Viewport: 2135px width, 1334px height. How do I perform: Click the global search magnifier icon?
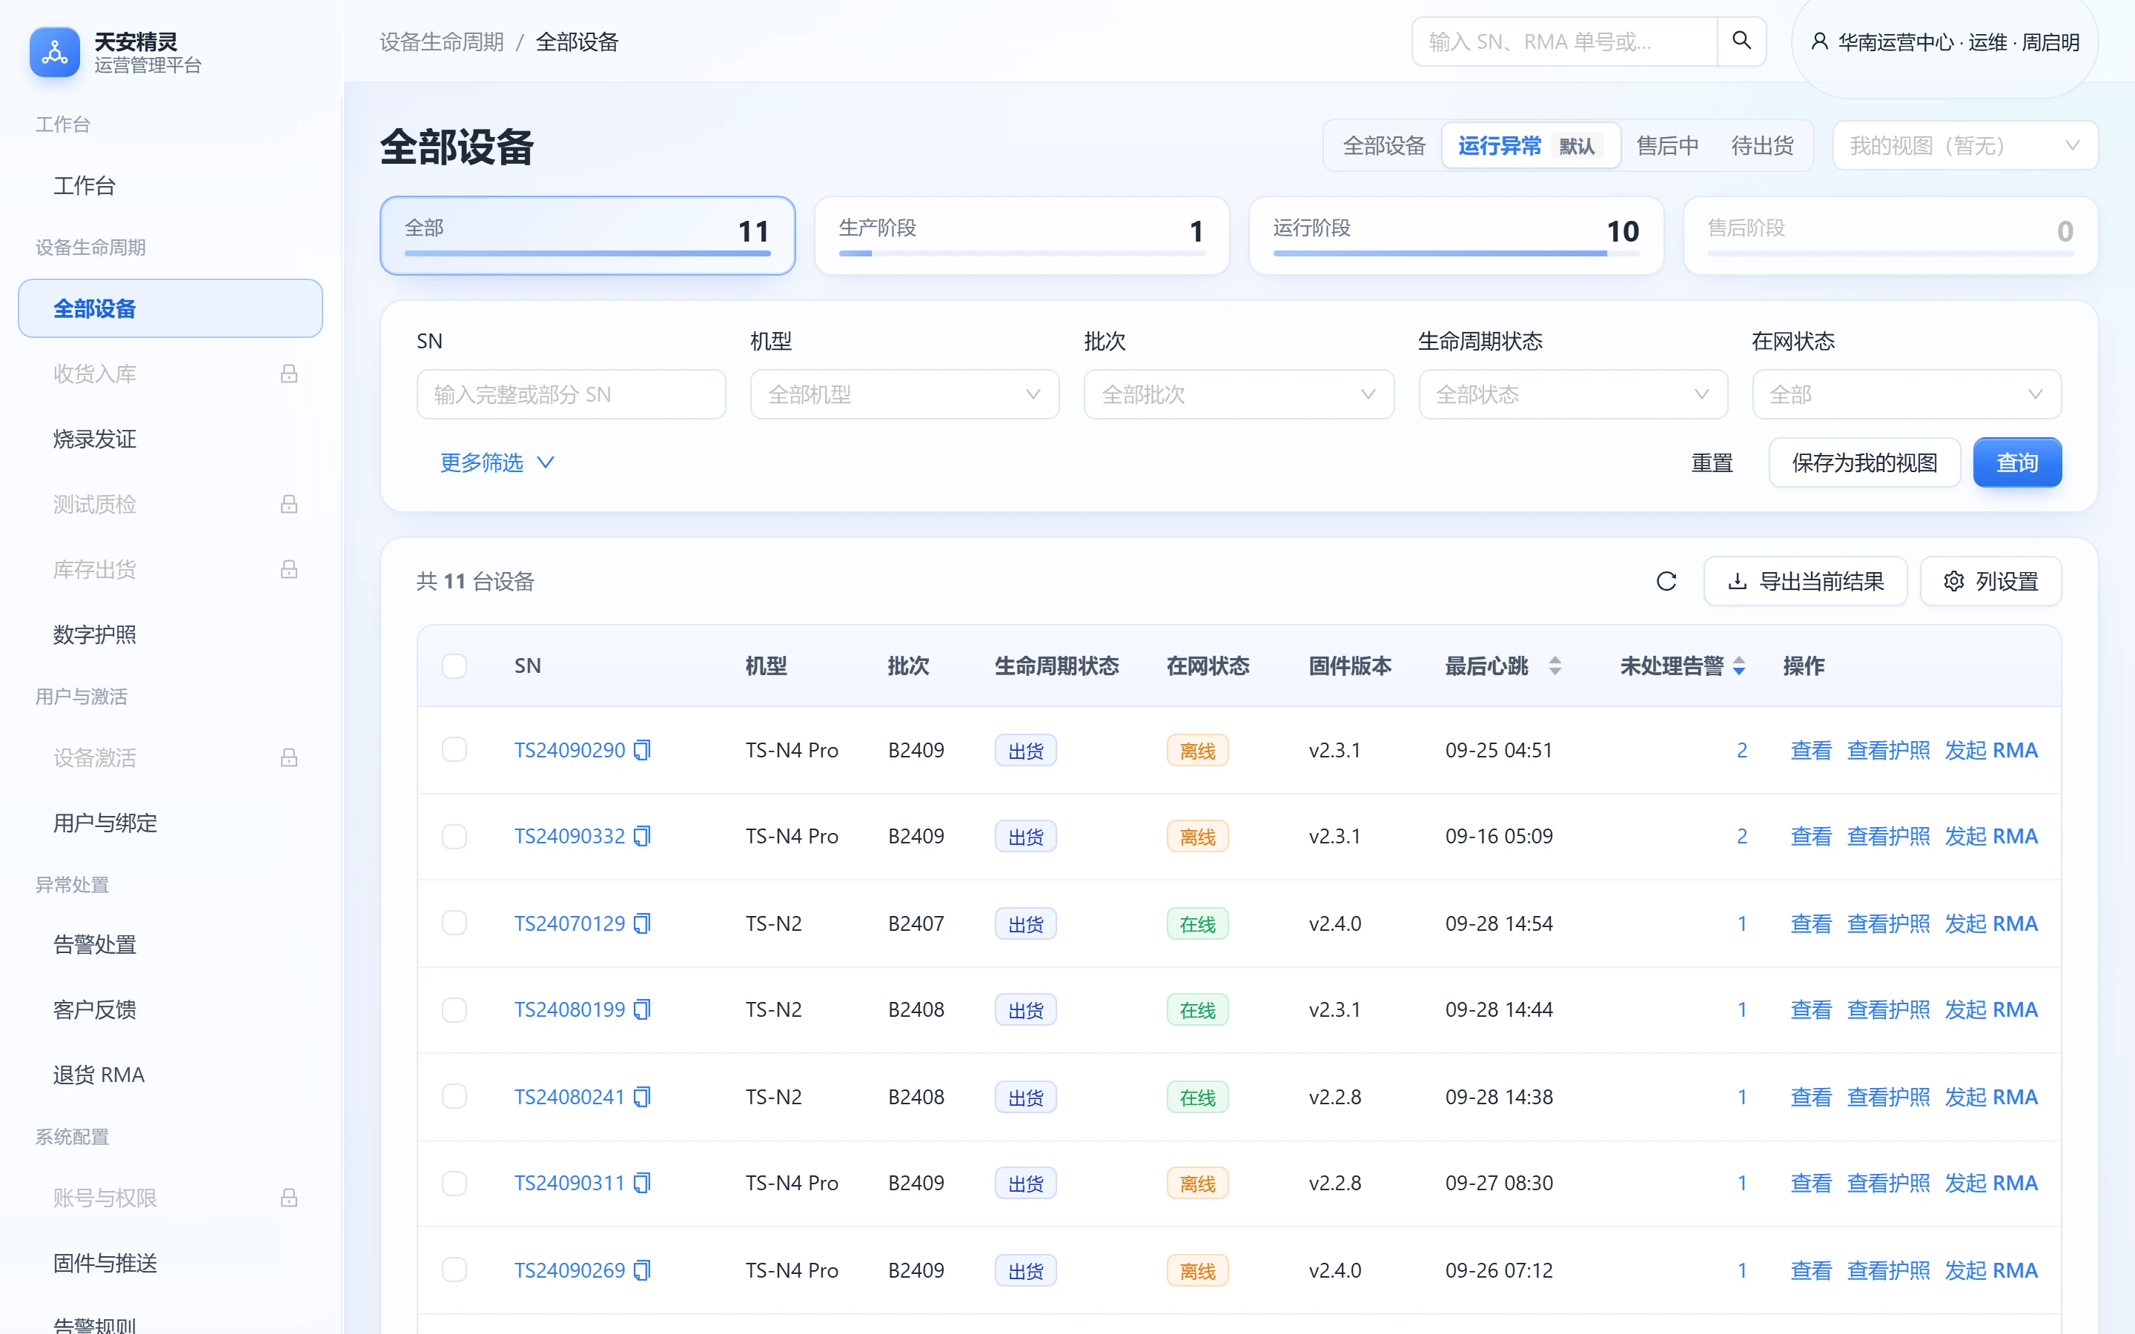pos(1741,41)
